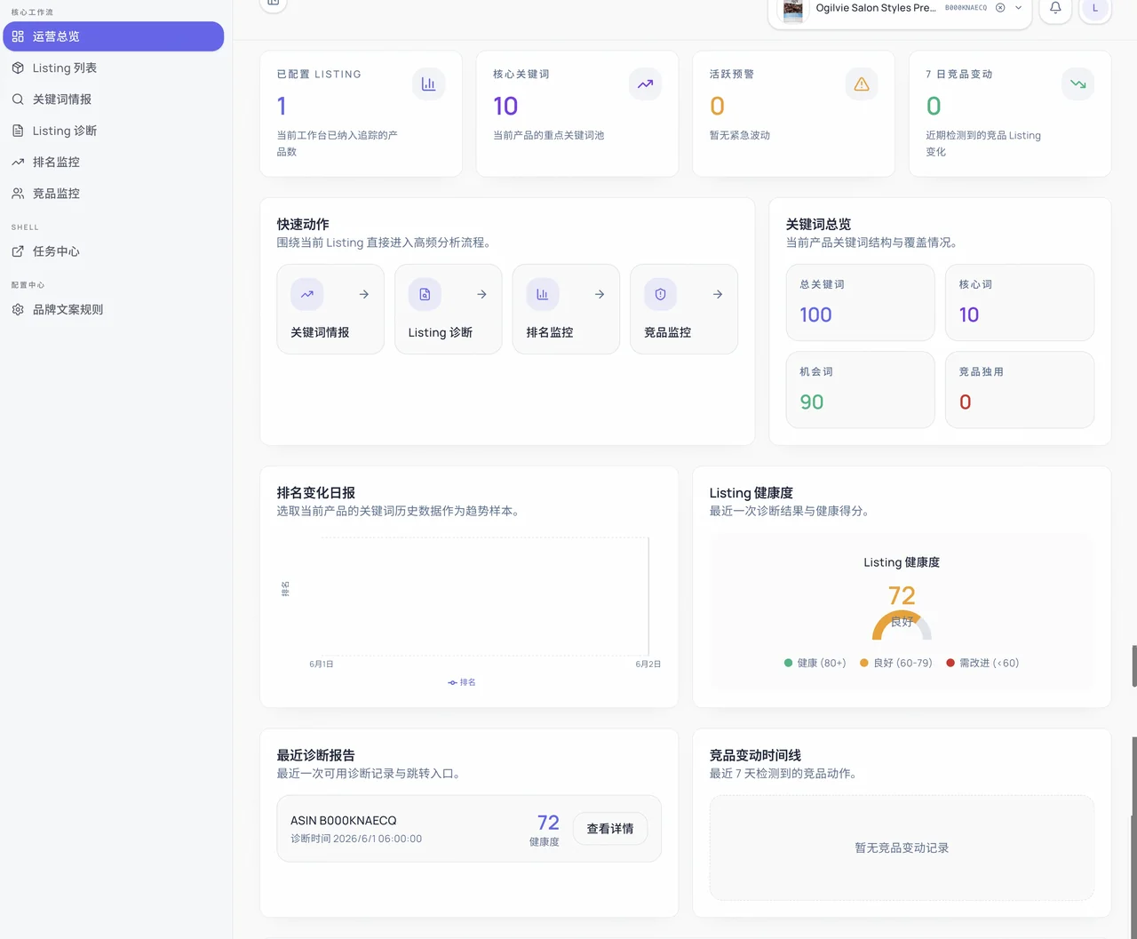Open 运营总览 in the sidebar

pos(114,36)
